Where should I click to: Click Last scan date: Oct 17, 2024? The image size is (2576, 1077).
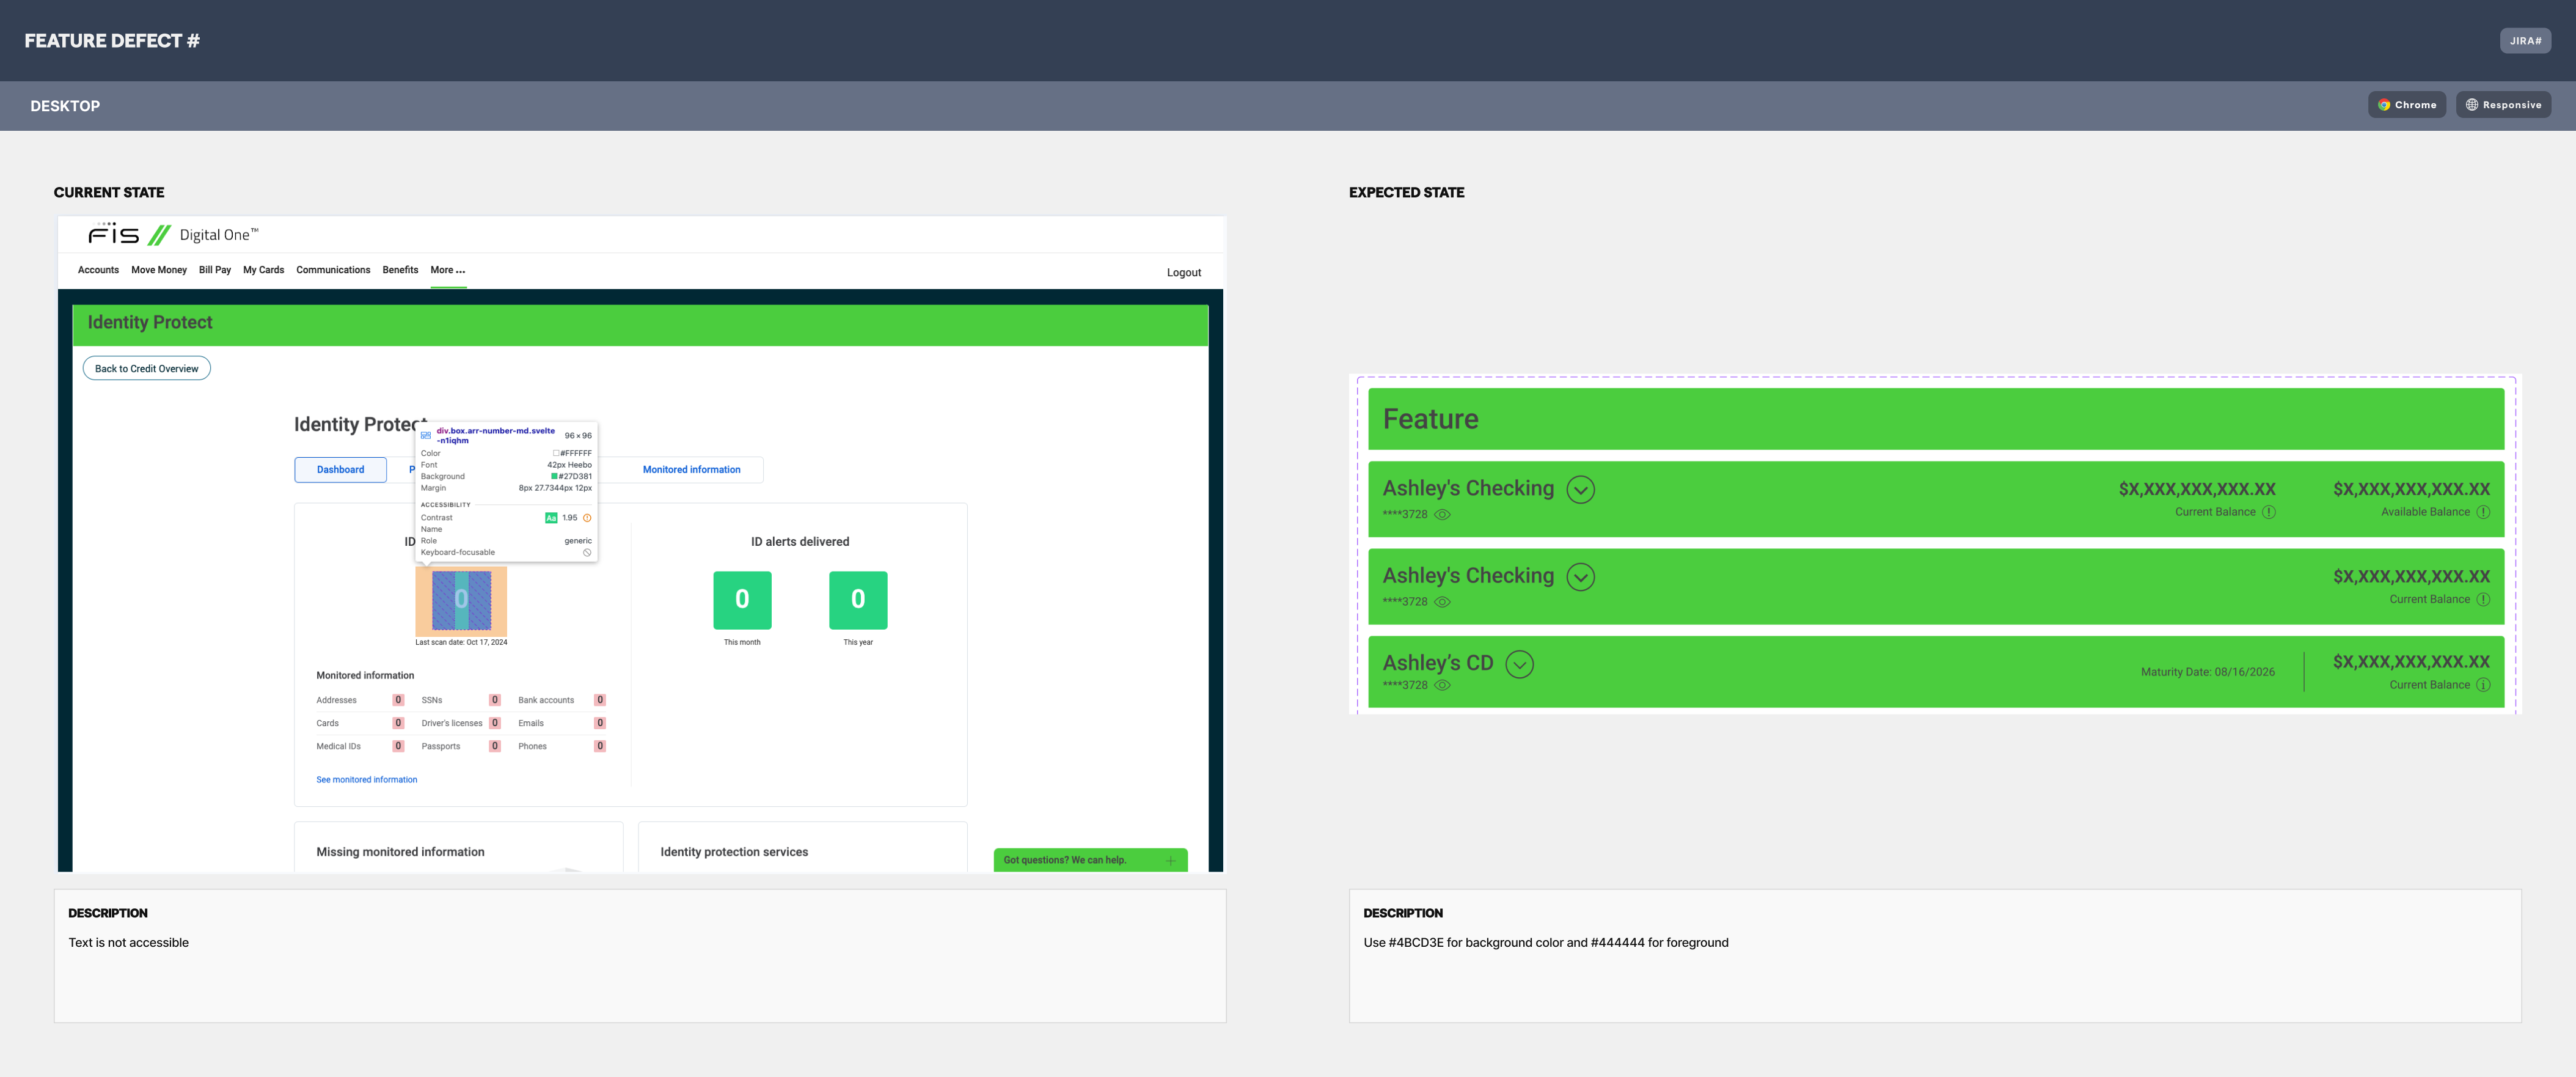pos(461,643)
